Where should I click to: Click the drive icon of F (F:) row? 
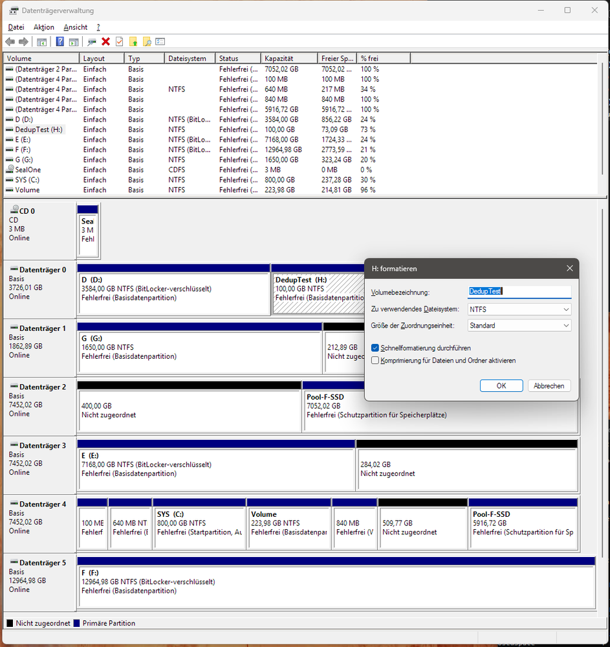coord(10,150)
